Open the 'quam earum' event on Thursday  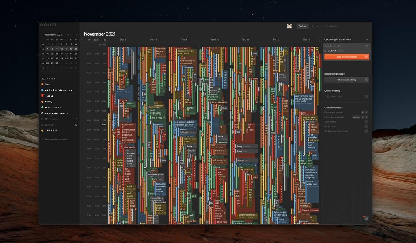tap(247, 216)
